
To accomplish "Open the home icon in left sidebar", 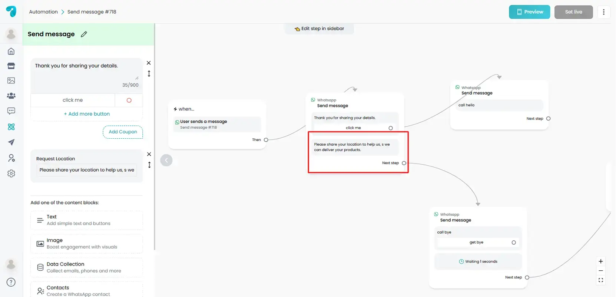I will click(x=11, y=51).
